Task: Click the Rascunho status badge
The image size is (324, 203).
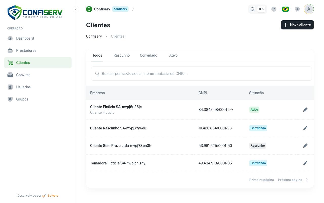Action: pyautogui.click(x=258, y=146)
